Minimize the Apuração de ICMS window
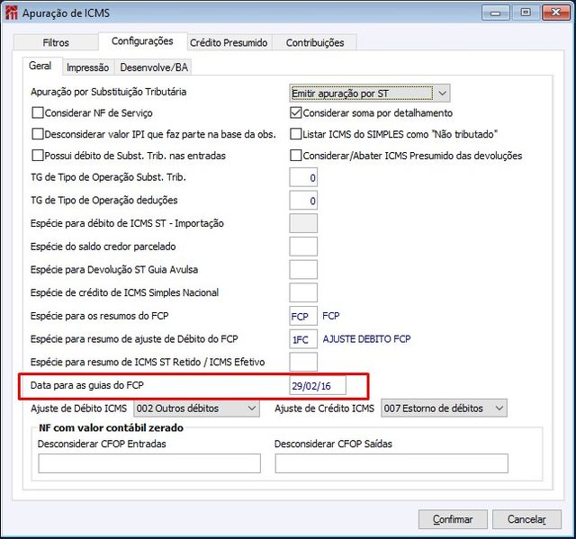 [496, 13]
